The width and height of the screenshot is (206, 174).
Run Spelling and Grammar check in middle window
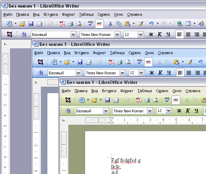click(x=139, y=62)
